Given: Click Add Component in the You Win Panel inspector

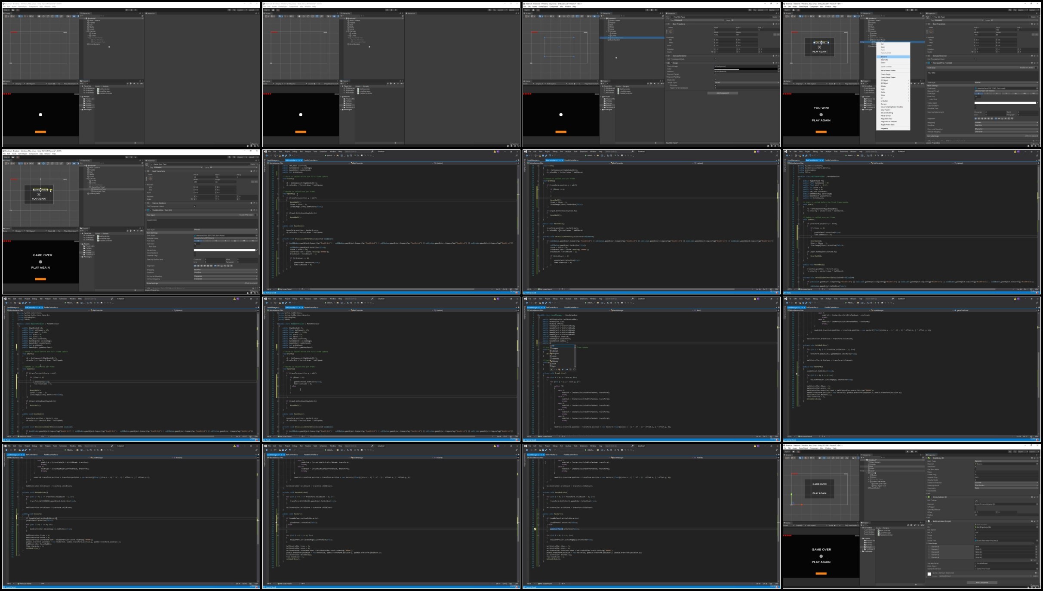Looking at the screenshot, I should [x=723, y=93].
